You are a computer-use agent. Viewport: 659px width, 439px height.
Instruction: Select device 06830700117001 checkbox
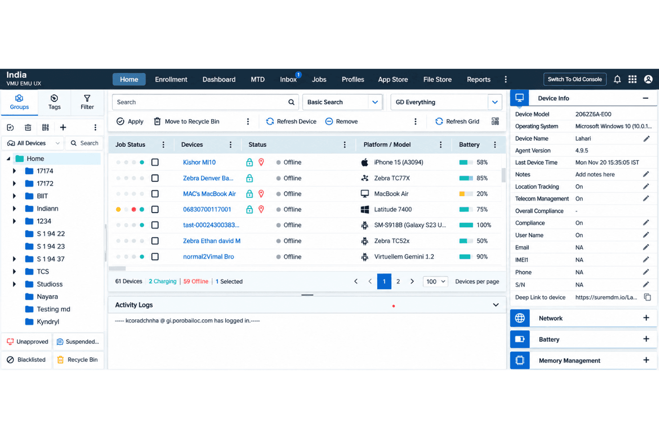[x=155, y=209]
